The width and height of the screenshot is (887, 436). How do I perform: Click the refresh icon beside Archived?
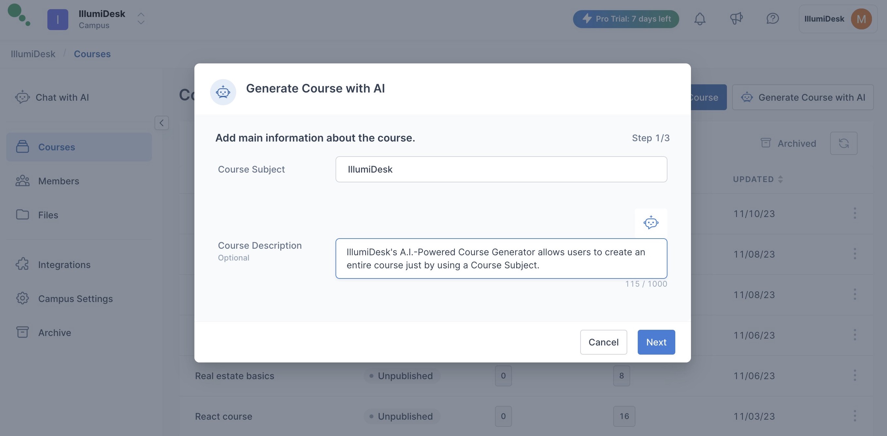click(x=844, y=143)
